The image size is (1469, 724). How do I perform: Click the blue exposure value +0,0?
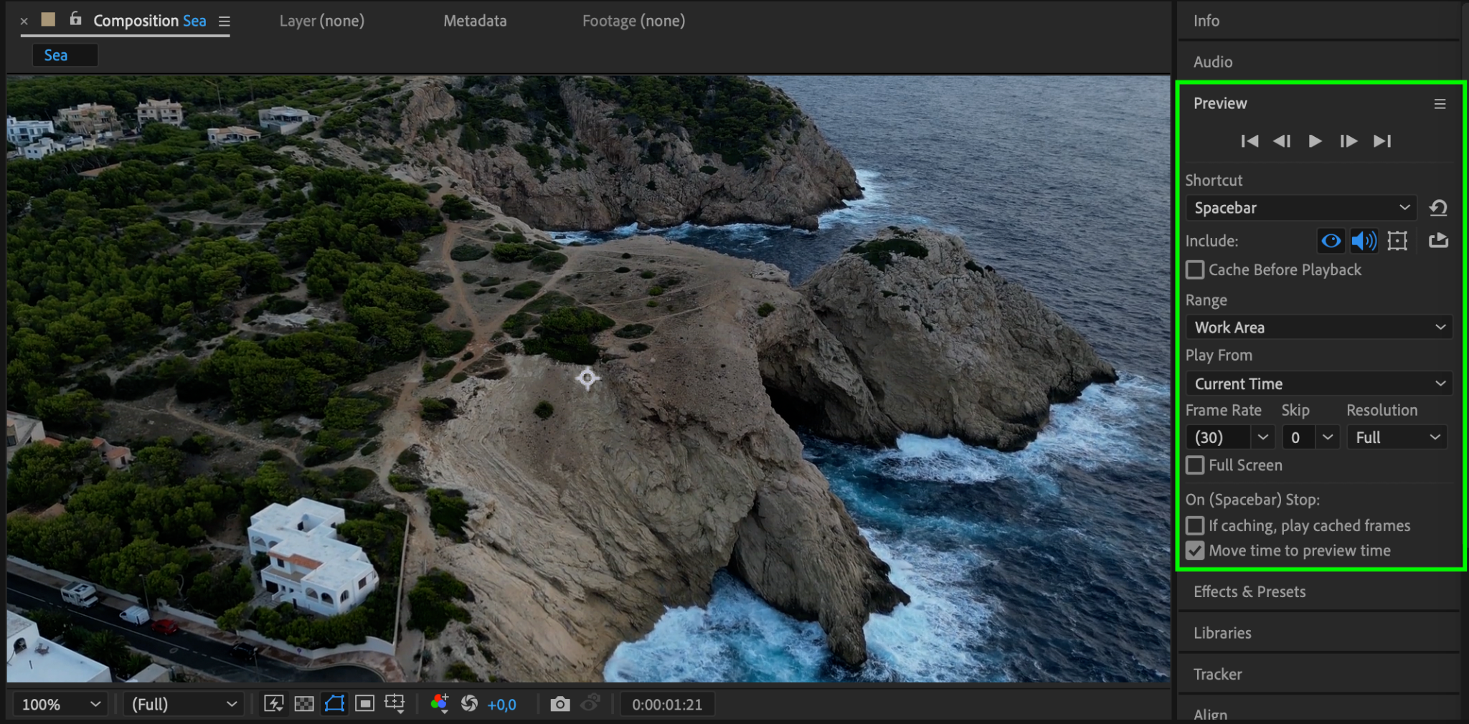tap(501, 705)
